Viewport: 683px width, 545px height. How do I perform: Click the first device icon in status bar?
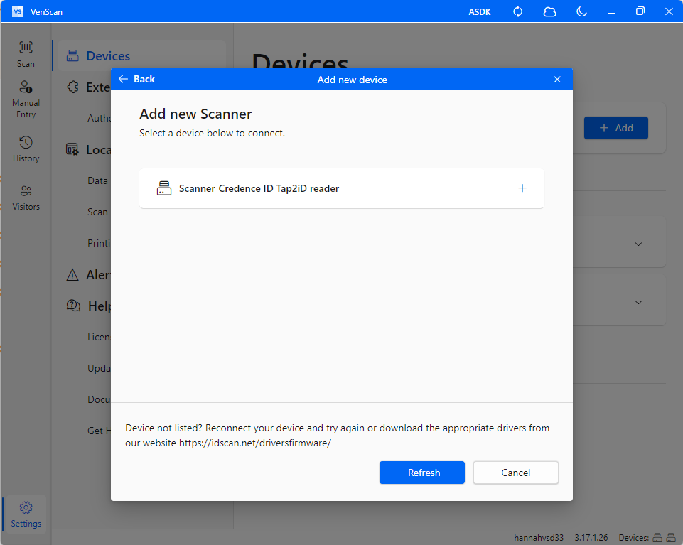coord(656,537)
